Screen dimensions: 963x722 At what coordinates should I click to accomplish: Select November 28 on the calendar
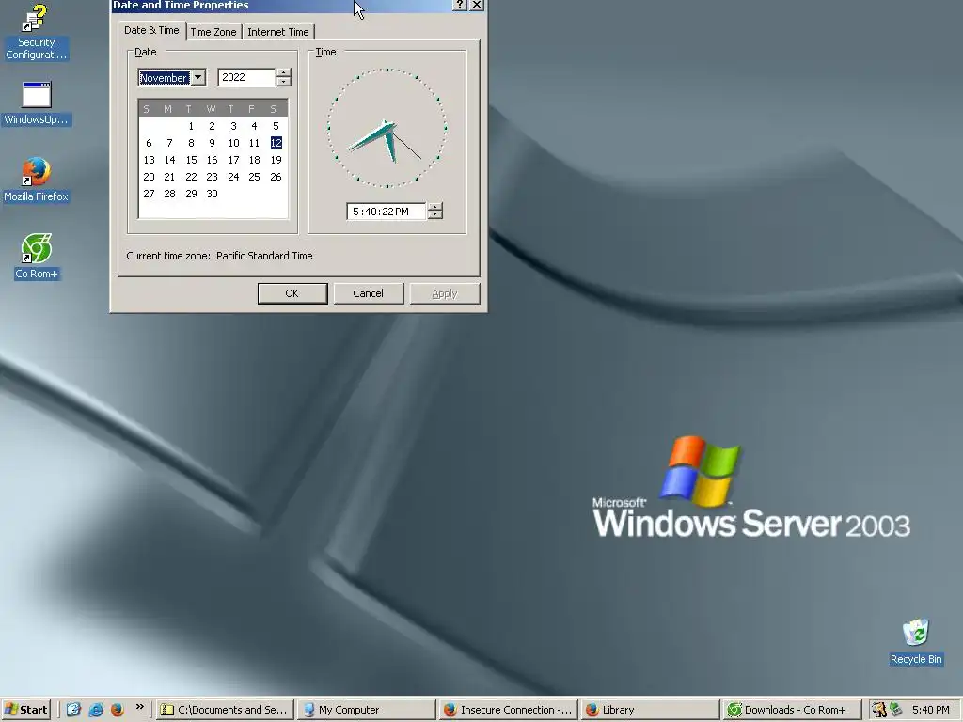click(169, 194)
